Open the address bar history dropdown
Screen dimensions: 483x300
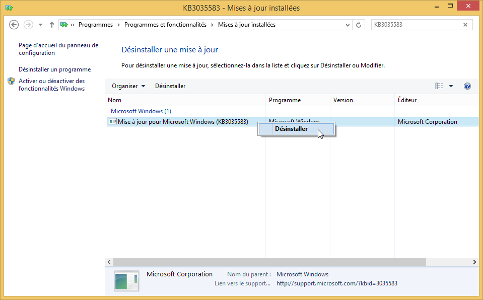tap(348, 25)
